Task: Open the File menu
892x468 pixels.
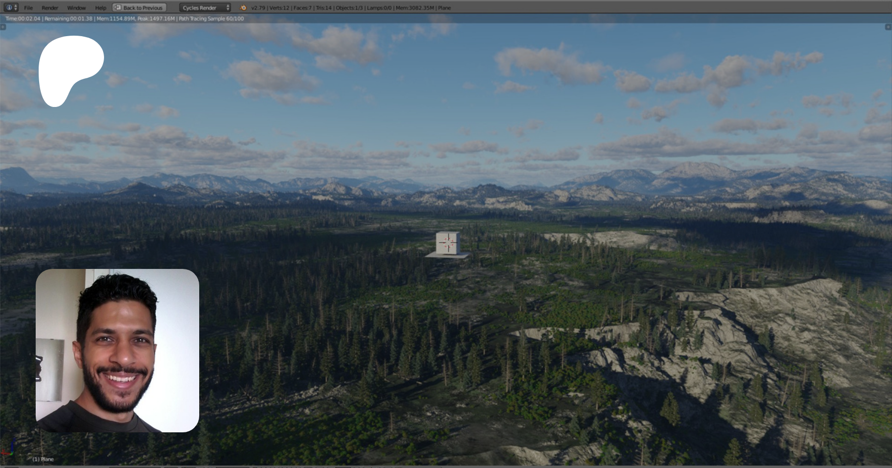Action: click(x=28, y=7)
